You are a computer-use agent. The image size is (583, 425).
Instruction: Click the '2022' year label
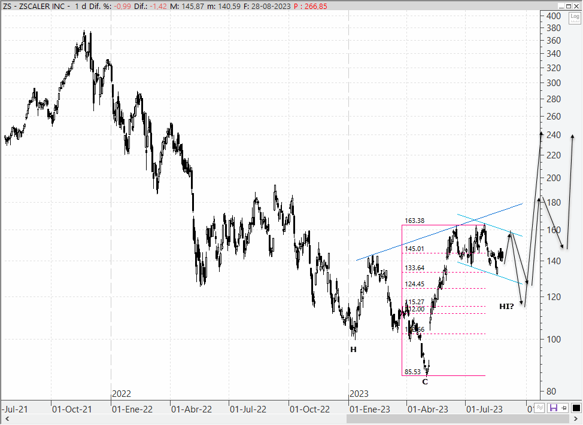pyautogui.click(x=122, y=393)
